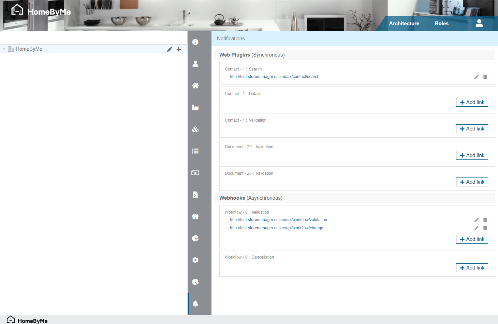Image resolution: width=498 pixels, height=324 pixels.
Task: Open the workflow/validation webhook URL
Action: point(278,220)
